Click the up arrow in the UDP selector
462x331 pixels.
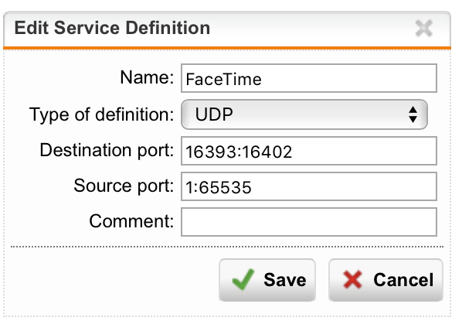[x=413, y=110]
